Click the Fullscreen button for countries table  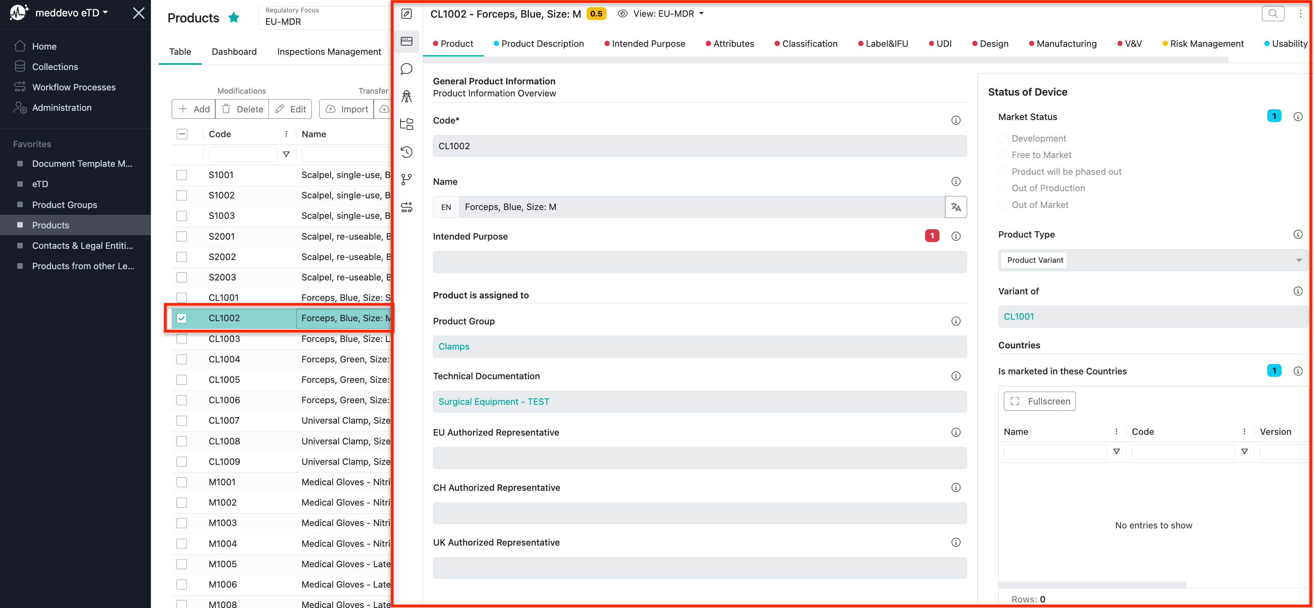(x=1040, y=402)
